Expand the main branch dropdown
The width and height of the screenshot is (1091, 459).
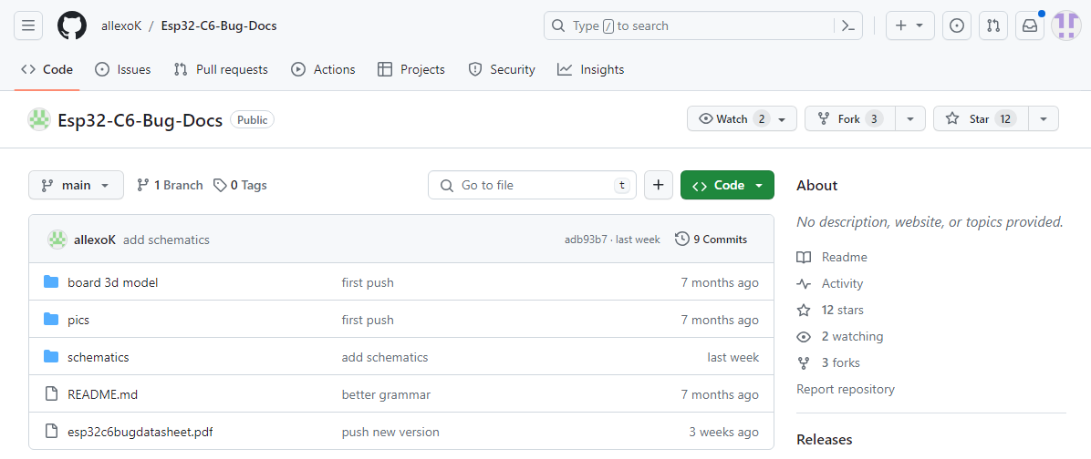tap(76, 185)
